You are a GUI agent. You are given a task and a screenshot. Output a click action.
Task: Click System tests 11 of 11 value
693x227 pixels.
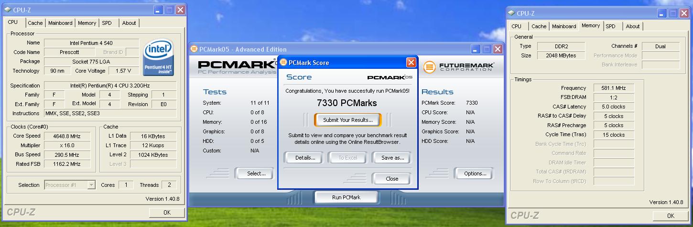coord(260,103)
